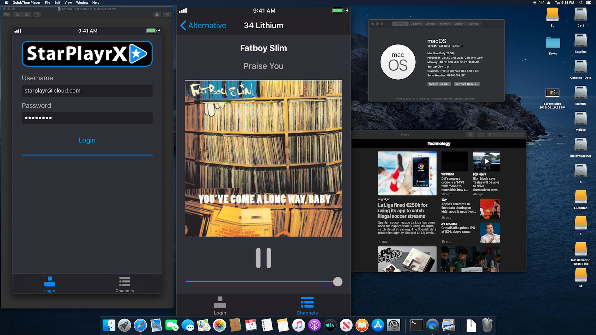Open Spotlight search in the menu bar

point(581,2)
